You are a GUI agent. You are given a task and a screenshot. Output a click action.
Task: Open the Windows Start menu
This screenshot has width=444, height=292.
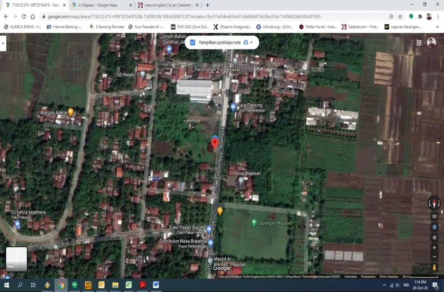pyautogui.click(x=6, y=285)
